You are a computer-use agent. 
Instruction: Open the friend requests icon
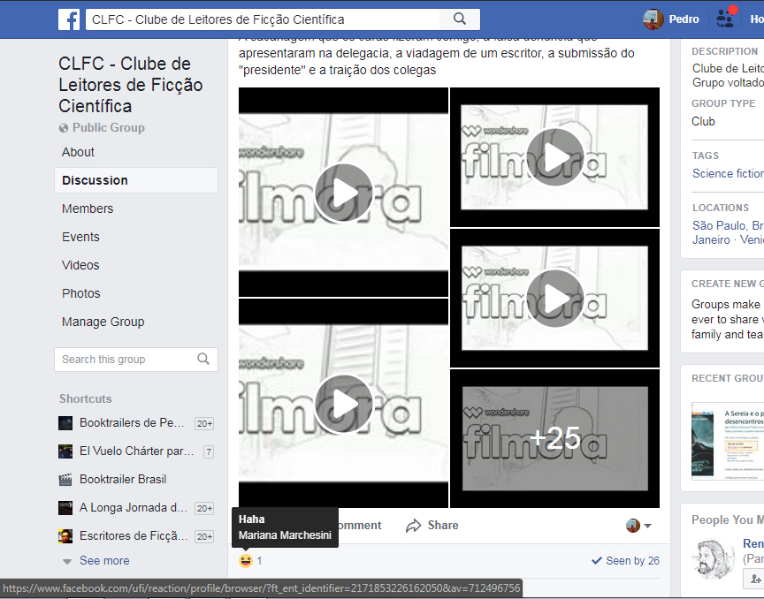tap(725, 19)
